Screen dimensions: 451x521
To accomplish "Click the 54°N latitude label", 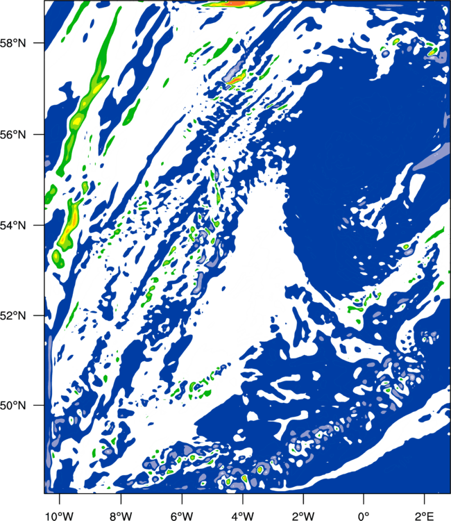I will 13,226.
